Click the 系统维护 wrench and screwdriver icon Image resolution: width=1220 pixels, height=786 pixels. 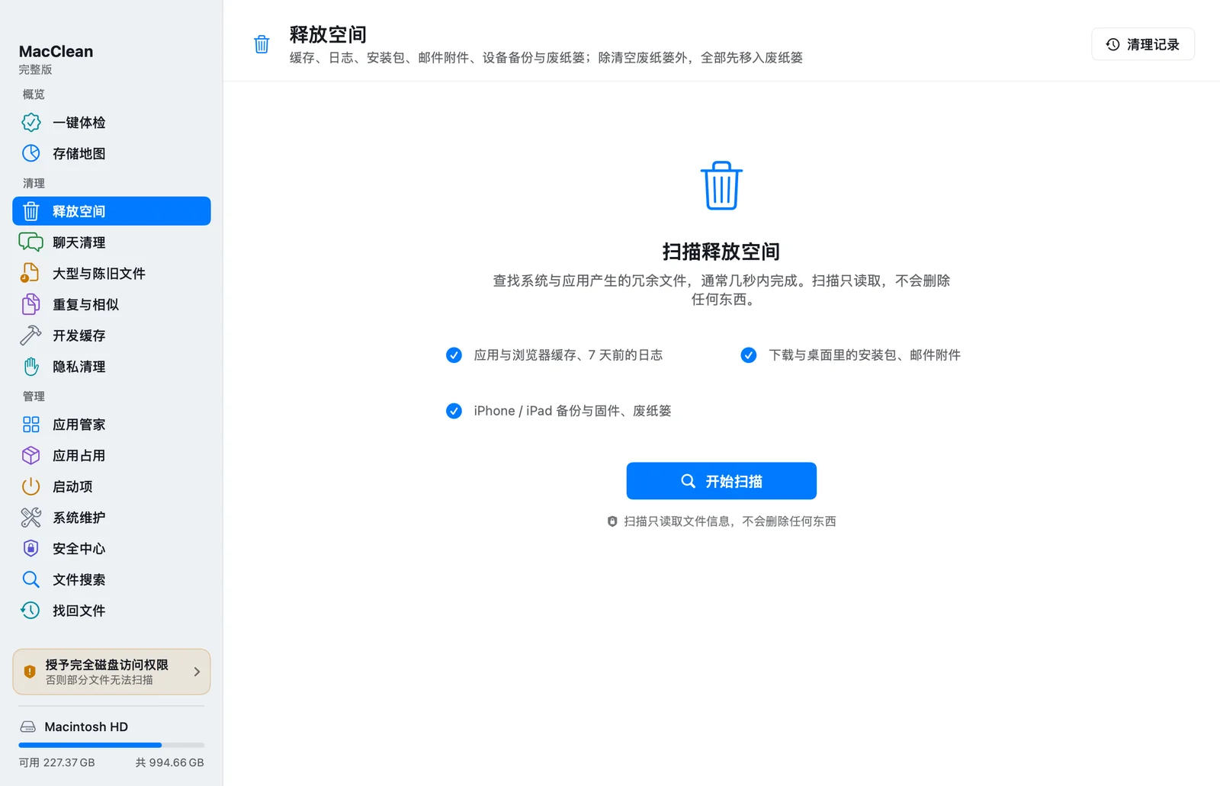point(30,518)
